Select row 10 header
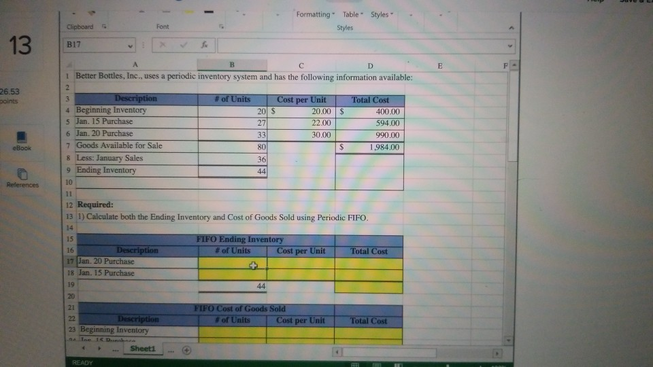653x367 pixels. [x=69, y=182]
